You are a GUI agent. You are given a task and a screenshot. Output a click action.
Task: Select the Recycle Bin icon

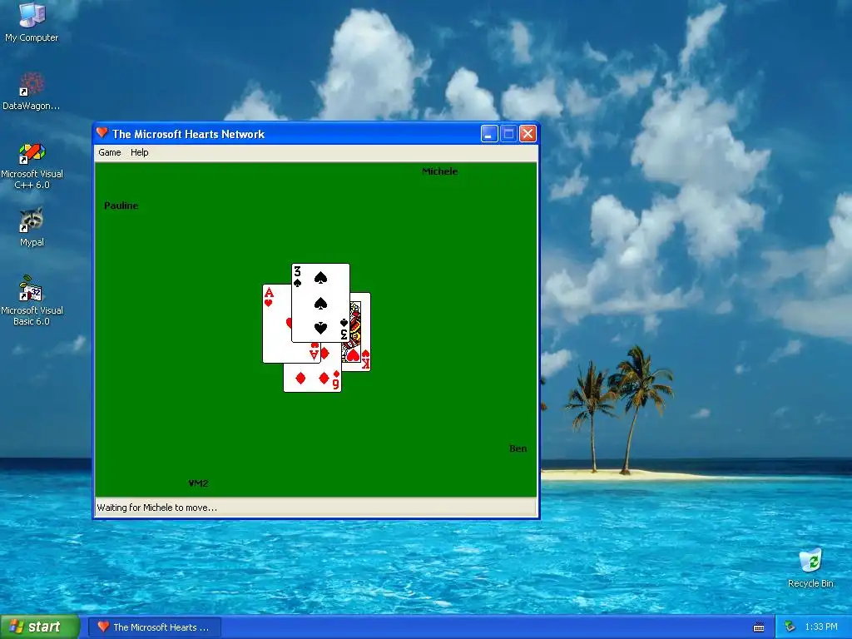point(810,567)
